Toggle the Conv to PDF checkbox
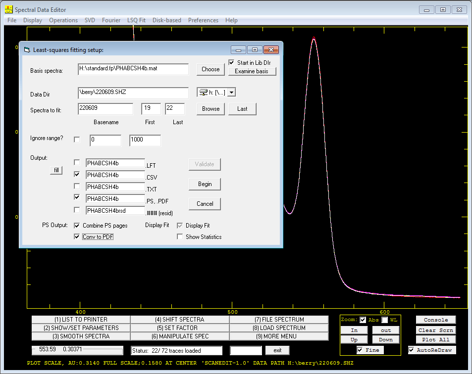The width and height of the screenshot is (472, 374). point(77,236)
